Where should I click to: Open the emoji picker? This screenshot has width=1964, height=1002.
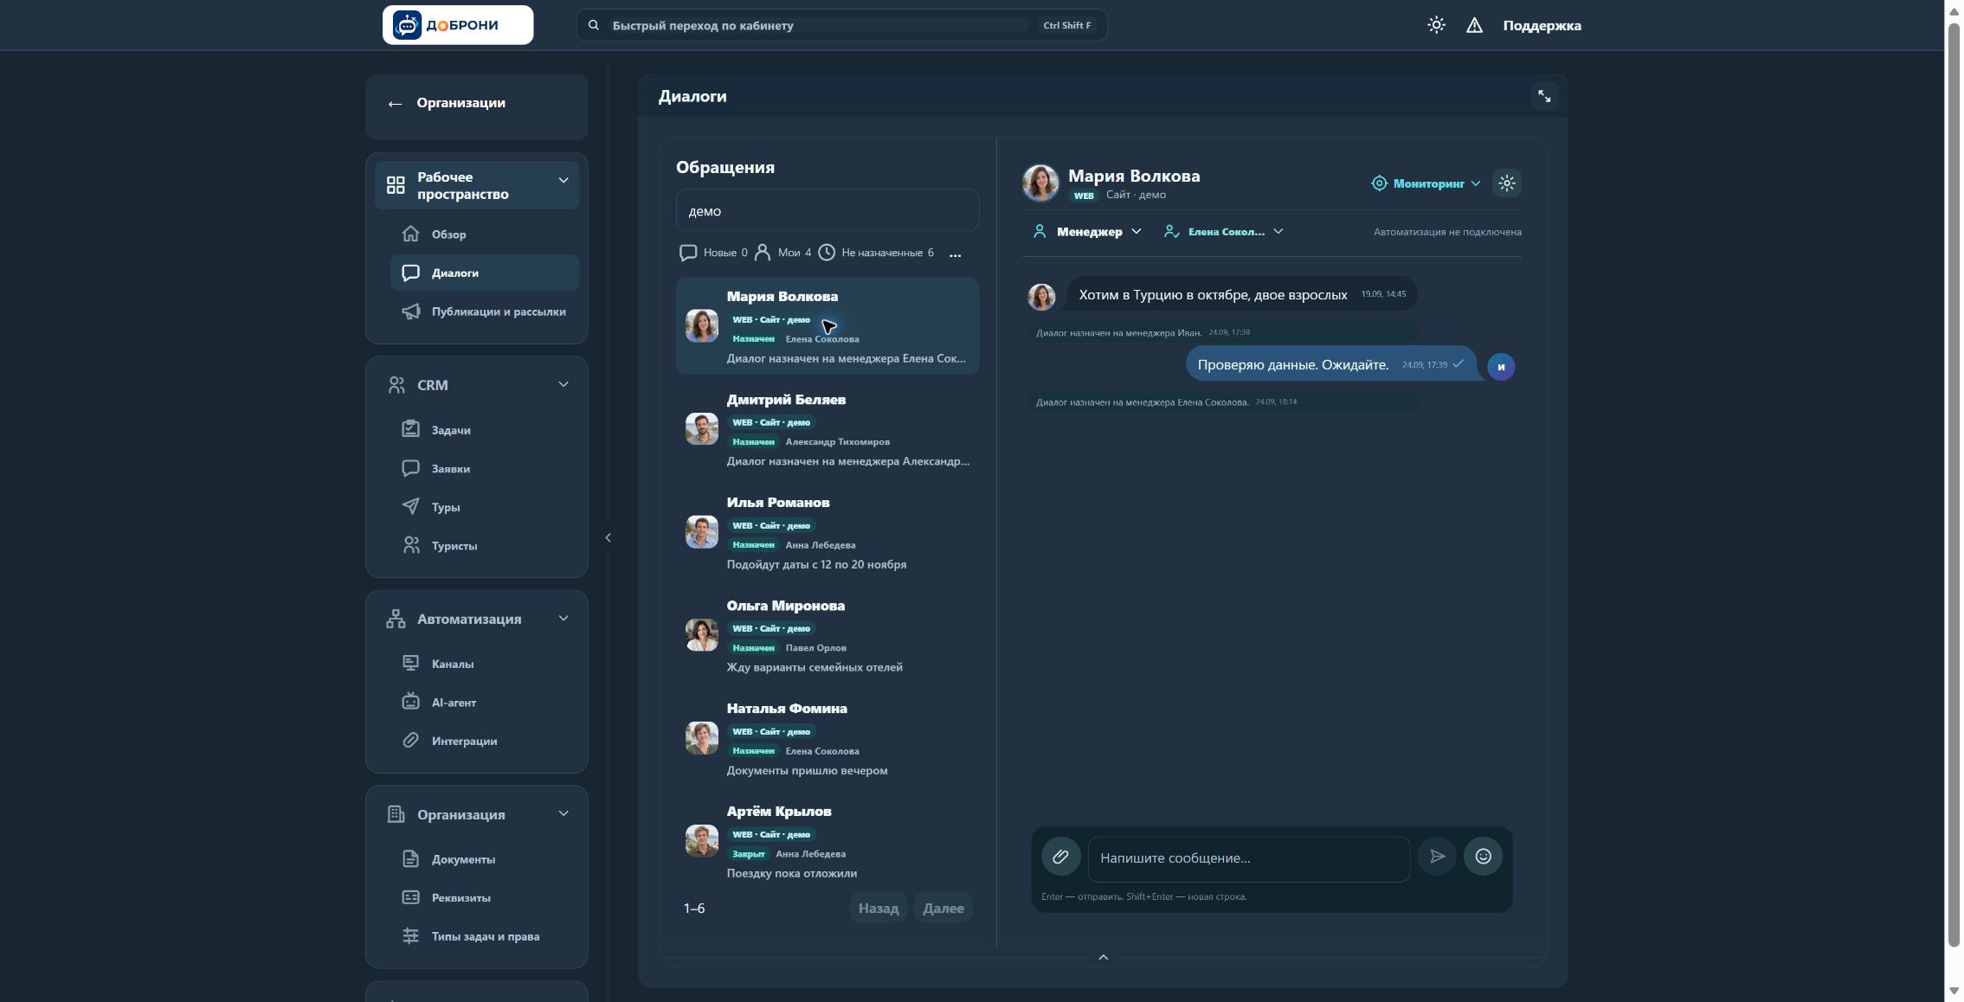[1483, 857]
